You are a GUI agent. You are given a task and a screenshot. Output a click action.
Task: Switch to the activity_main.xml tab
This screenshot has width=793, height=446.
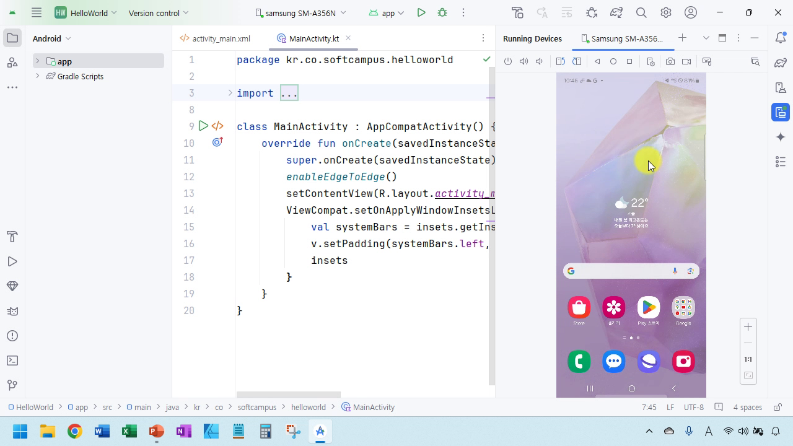[x=221, y=38]
